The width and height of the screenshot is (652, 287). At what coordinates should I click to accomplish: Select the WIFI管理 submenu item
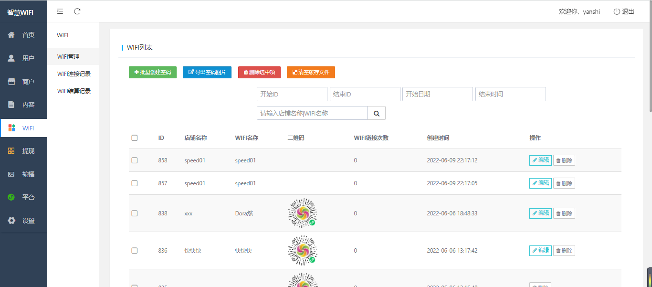tap(73, 56)
